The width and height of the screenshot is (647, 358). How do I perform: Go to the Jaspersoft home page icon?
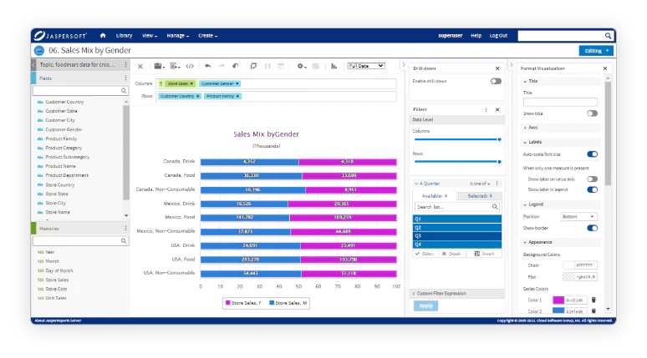click(103, 35)
